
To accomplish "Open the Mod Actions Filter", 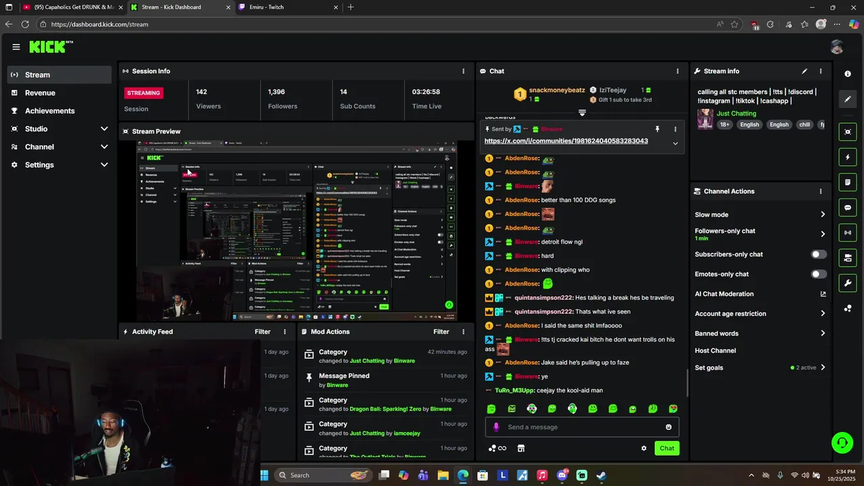I will tap(441, 331).
